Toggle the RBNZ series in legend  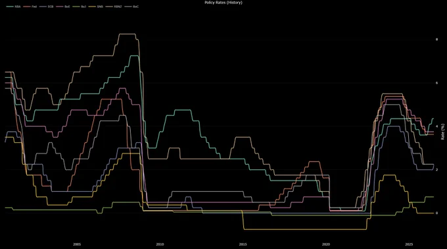tap(114, 7)
